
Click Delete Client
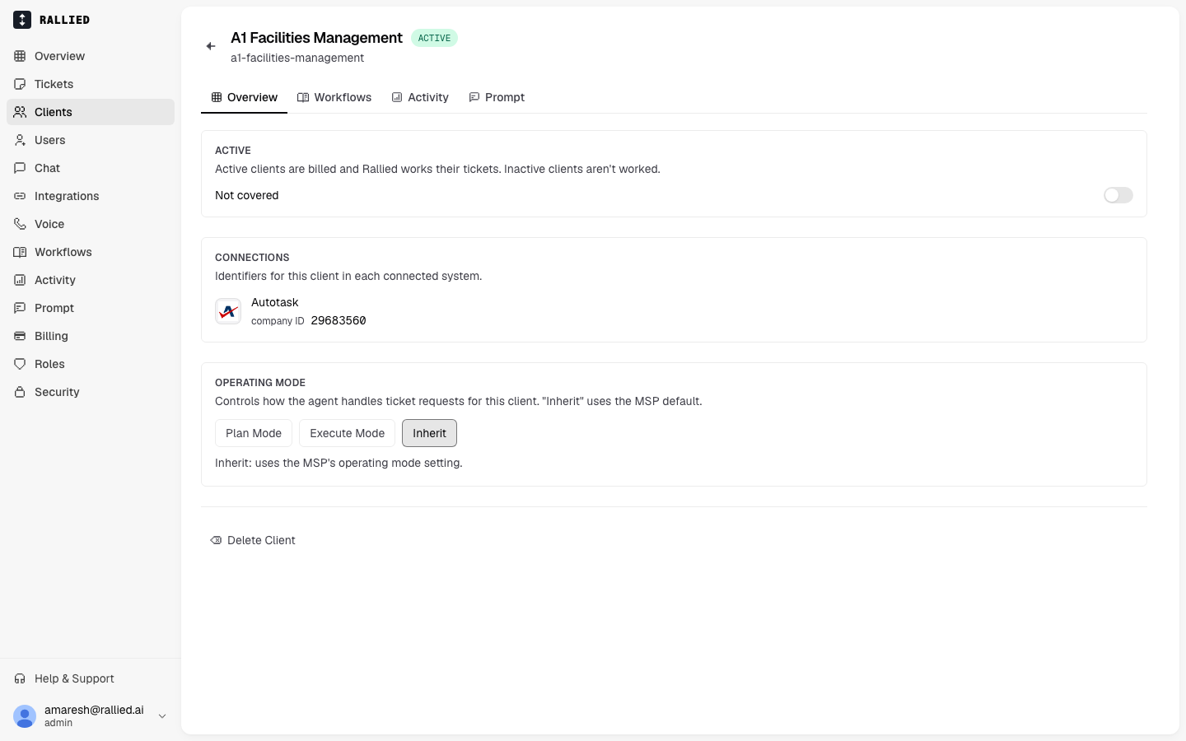point(253,540)
